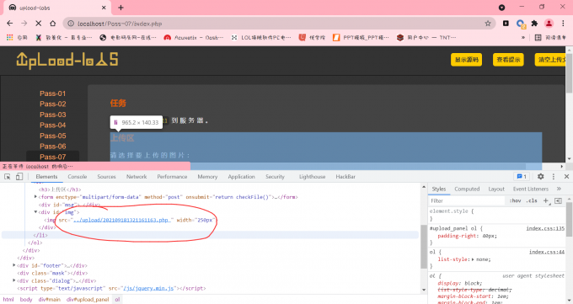Open Pass-07 in the sidebar
Viewport: 573px width, 304px height.
[53, 157]
